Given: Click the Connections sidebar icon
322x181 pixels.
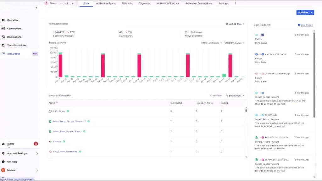Looking at the screenshot, I should click(3, 29).
